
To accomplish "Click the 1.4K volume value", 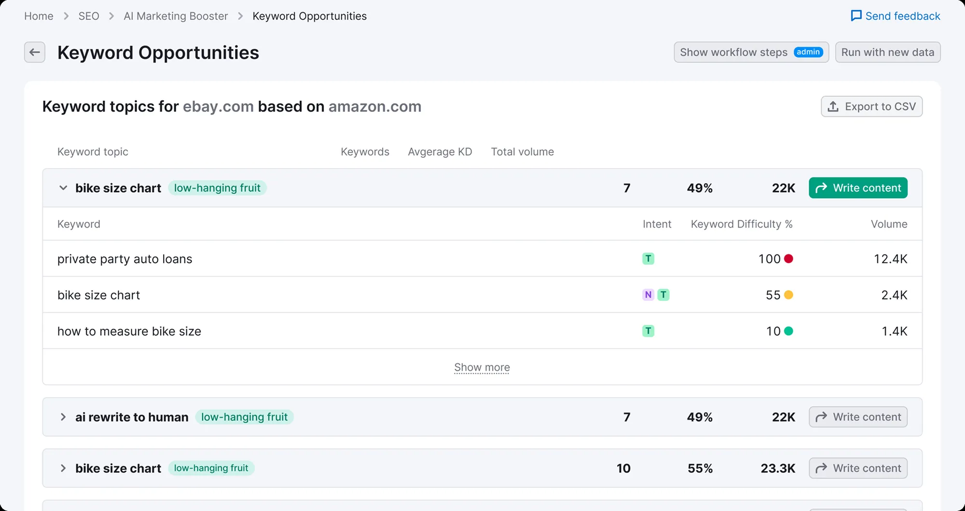I will click(895, 331).
